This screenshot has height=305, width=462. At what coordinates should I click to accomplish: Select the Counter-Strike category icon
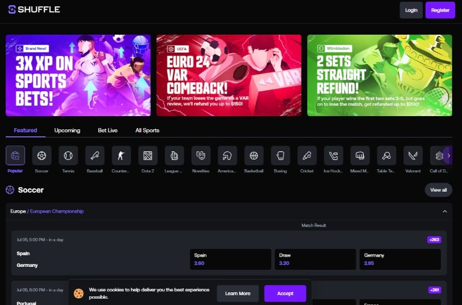pos(121,155)
